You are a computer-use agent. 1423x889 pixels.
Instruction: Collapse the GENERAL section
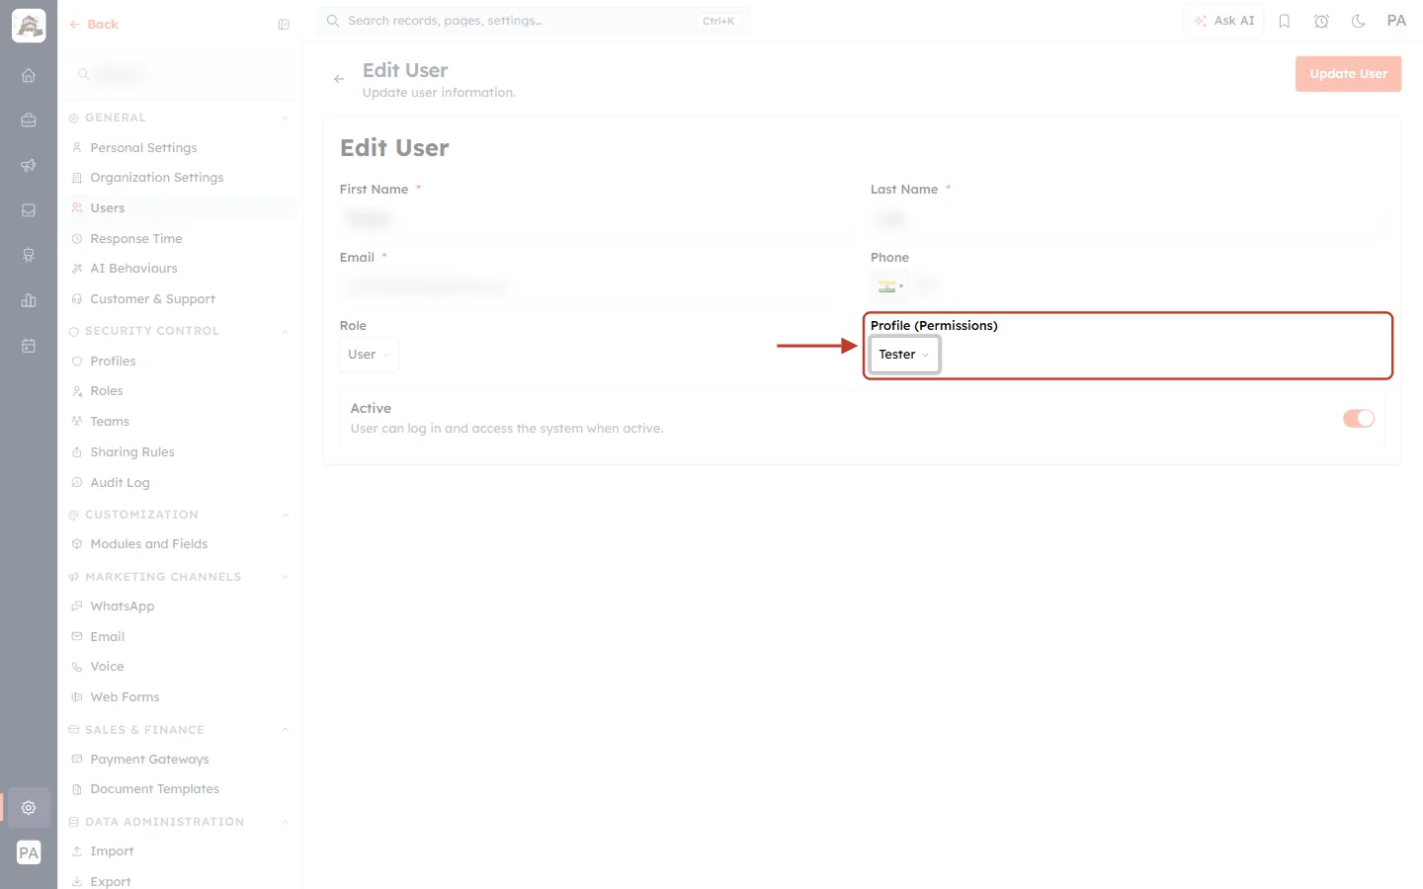pyautogui.click(x=285, y=119)
